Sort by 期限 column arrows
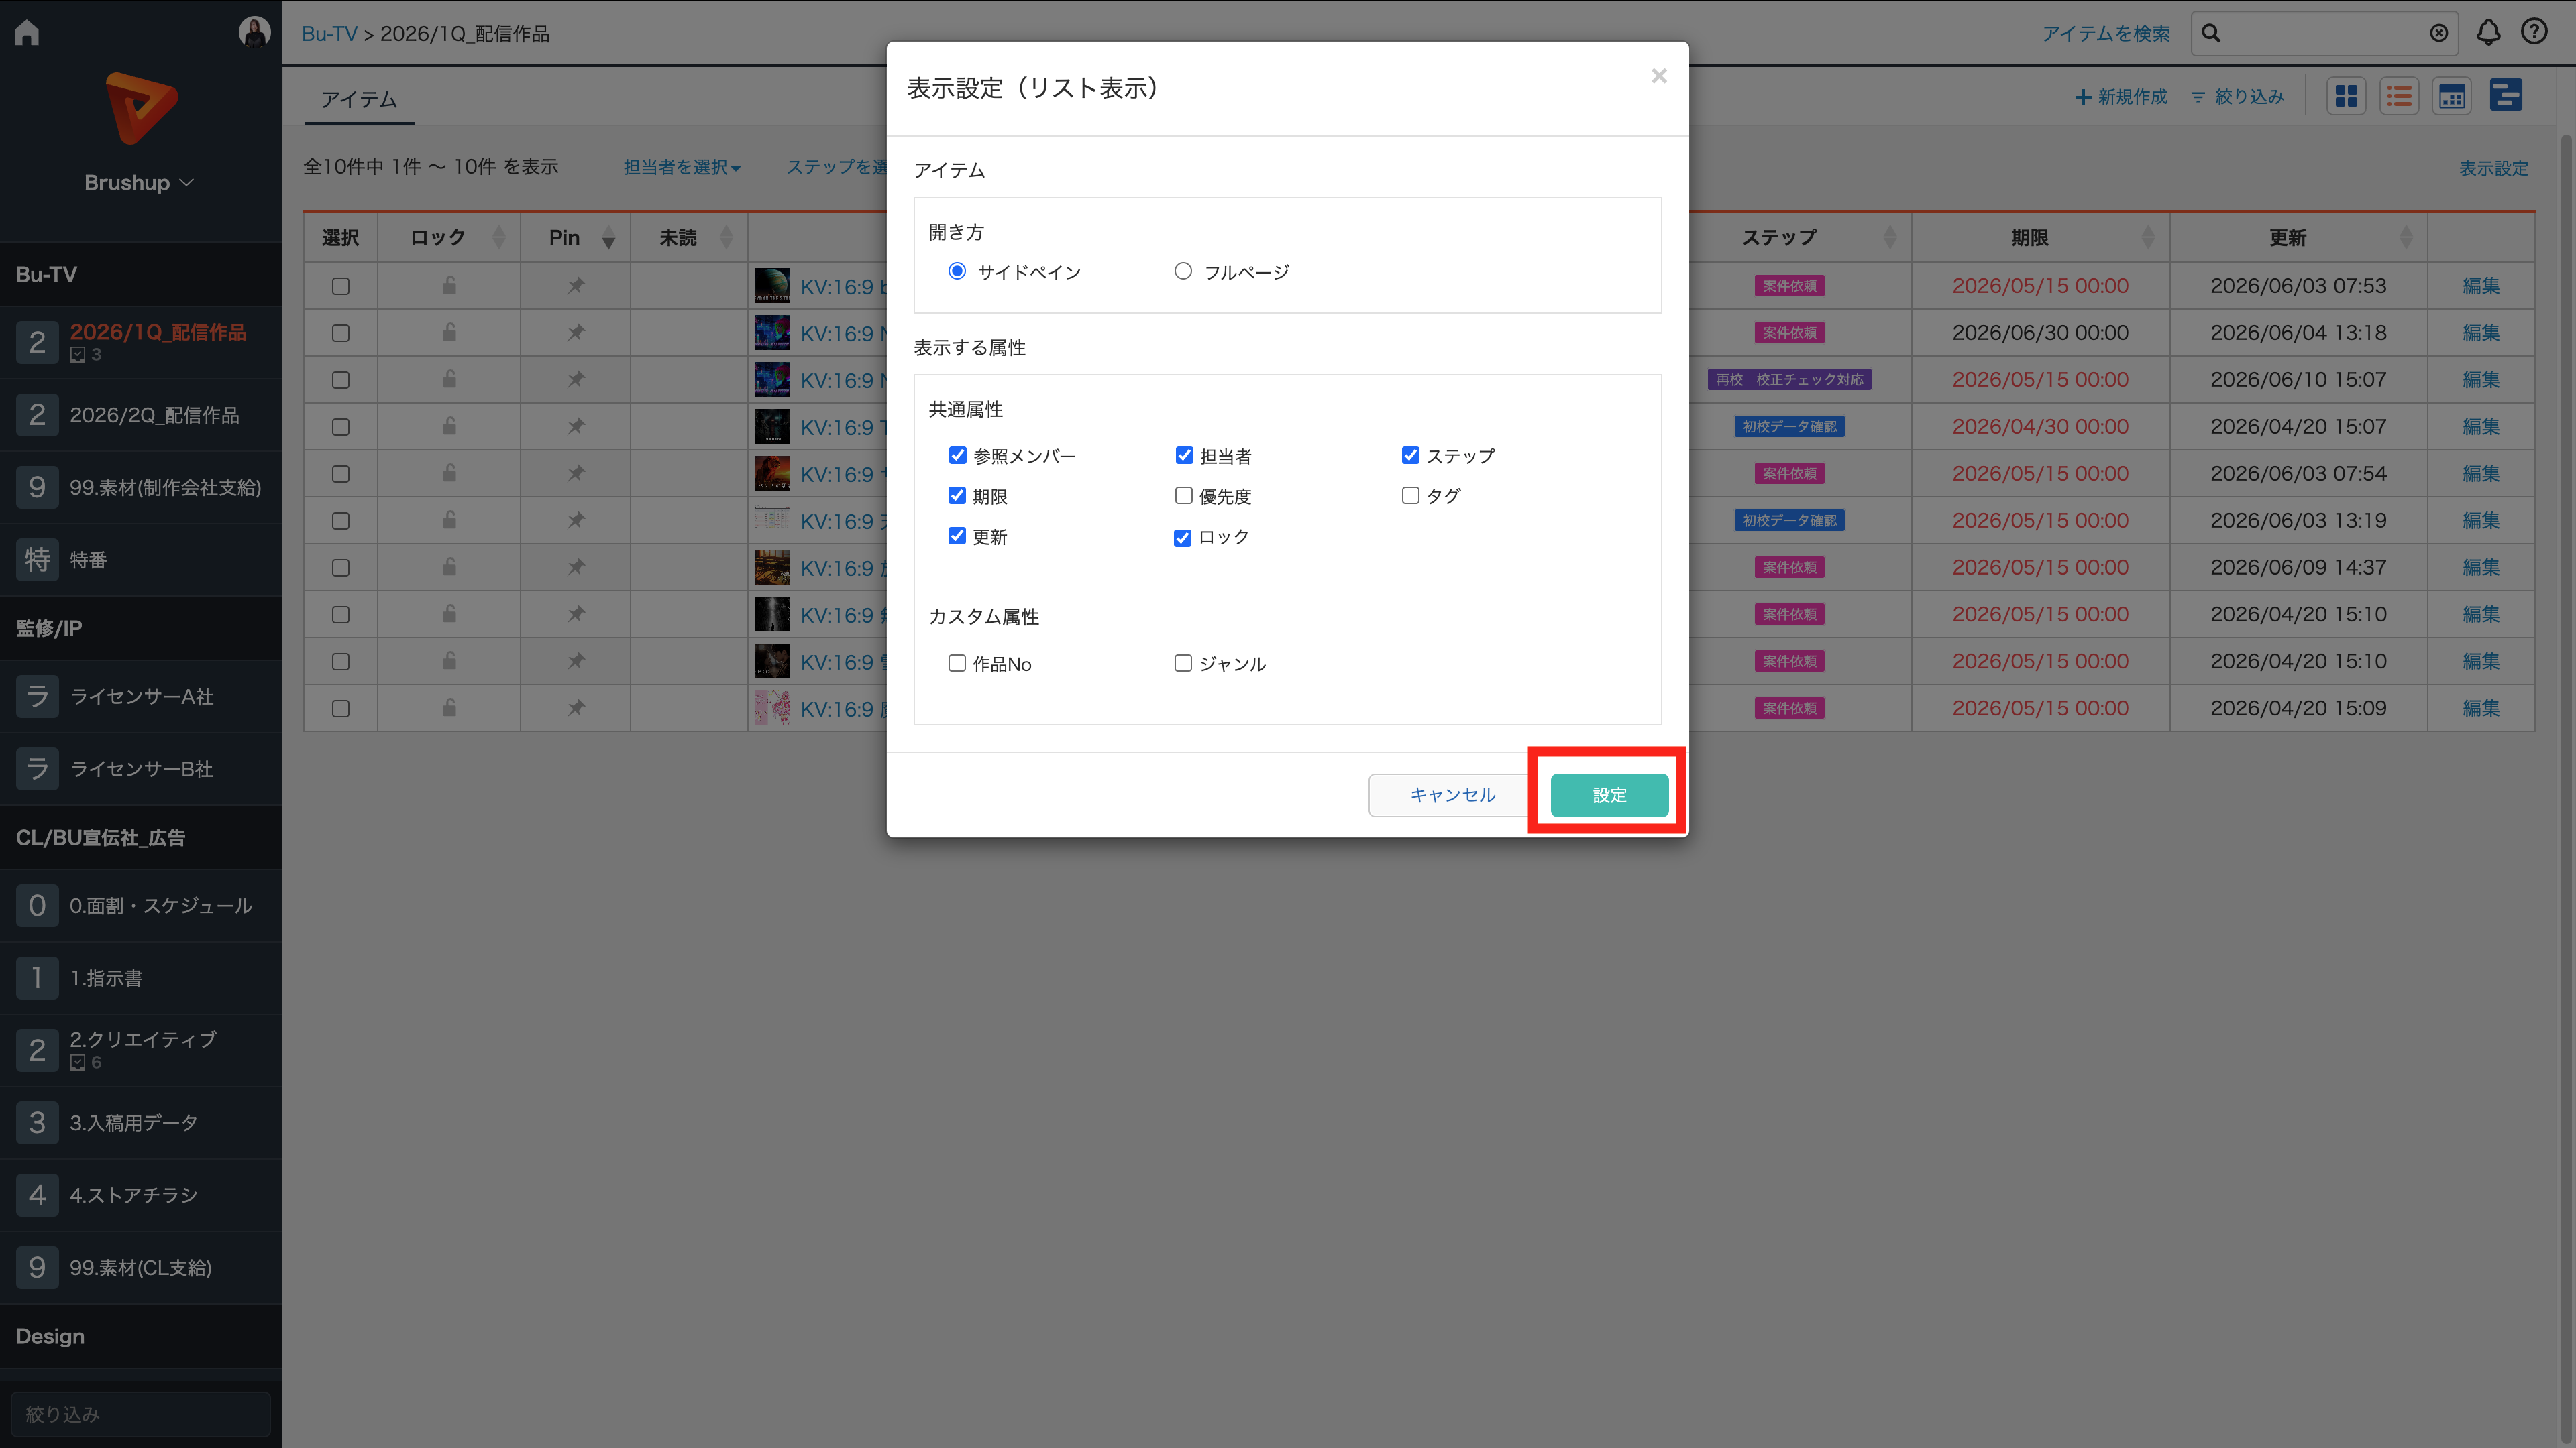 (2148, 238)
